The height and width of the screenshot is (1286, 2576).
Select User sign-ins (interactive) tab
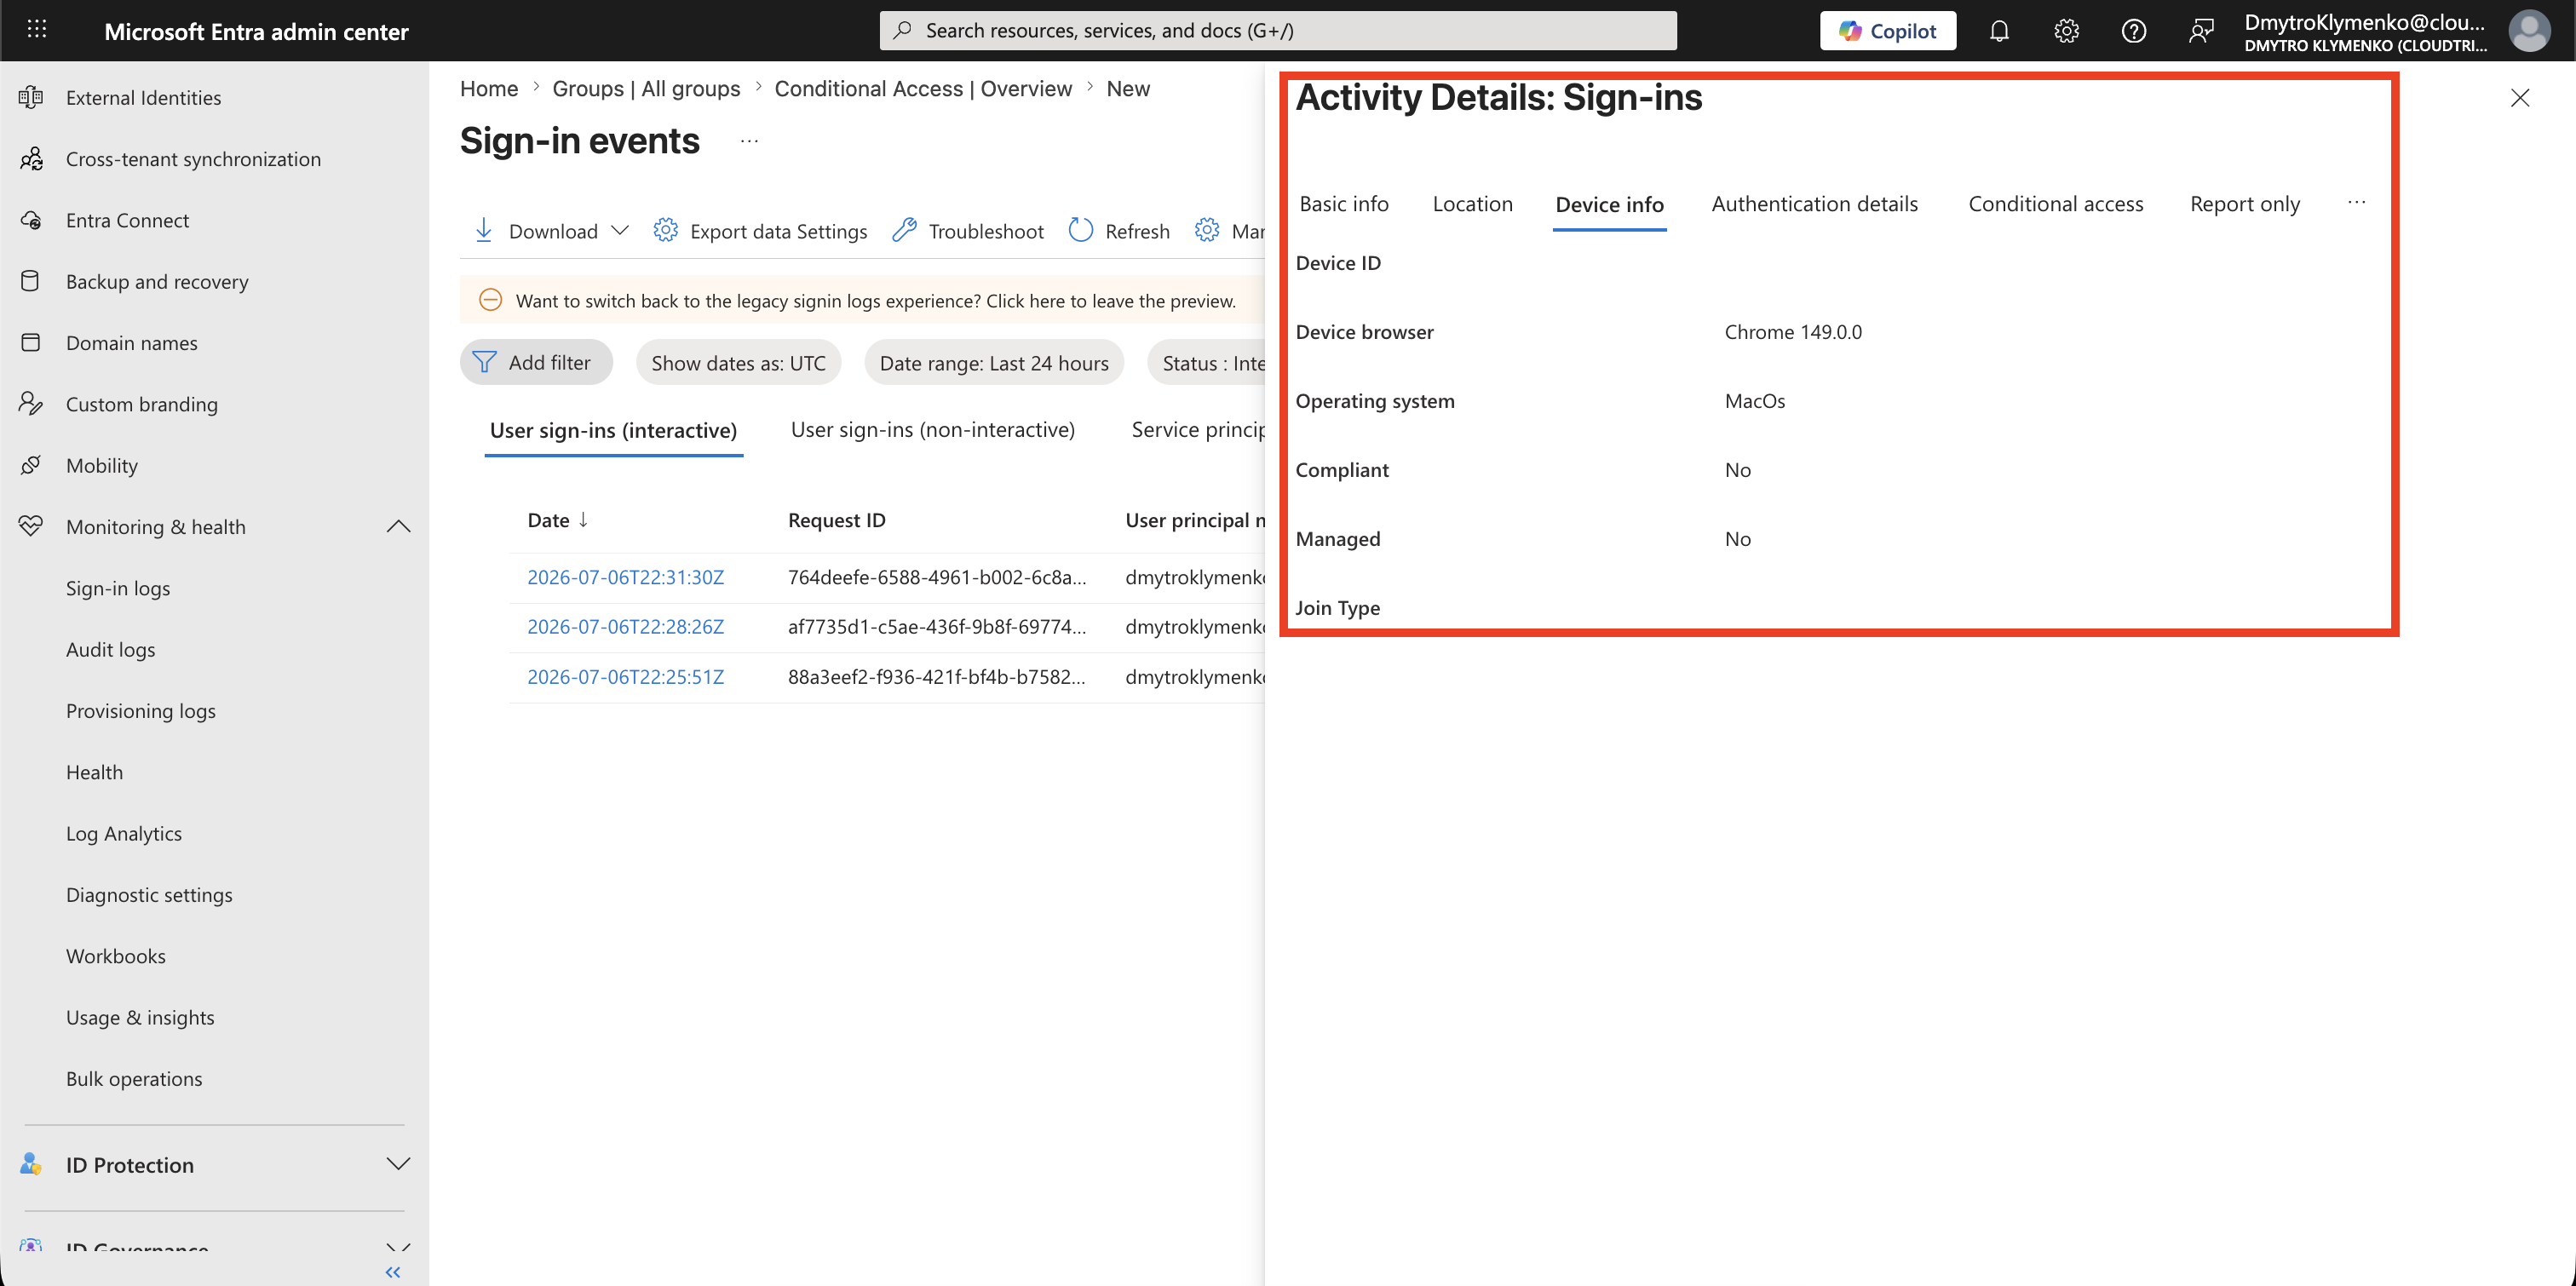613,430
